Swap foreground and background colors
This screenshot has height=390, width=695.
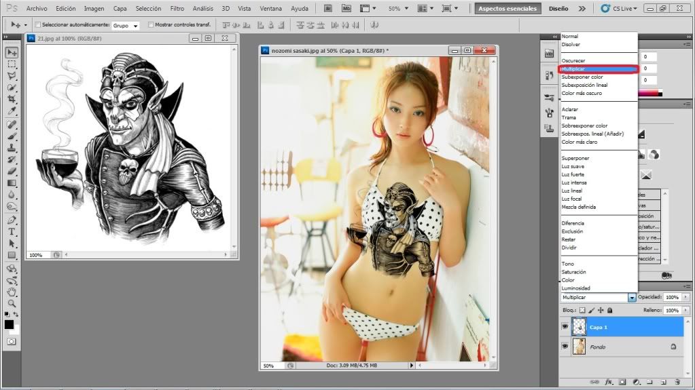(16, 314)
